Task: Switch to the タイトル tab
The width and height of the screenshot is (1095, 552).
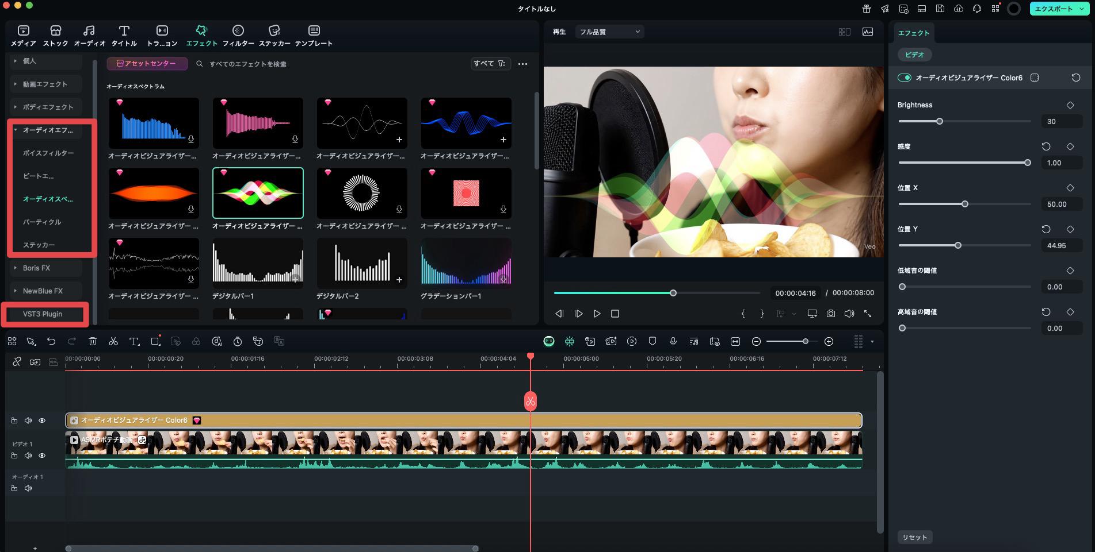Action: point(124,36)
